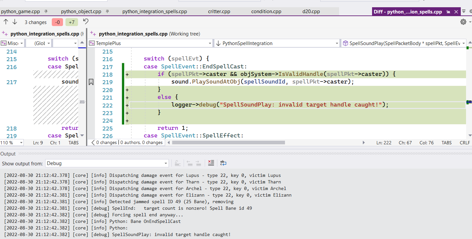This screenshot has width=472, height=239.
Task: Click the undo/revert changes icon
Action: (86, 22)
